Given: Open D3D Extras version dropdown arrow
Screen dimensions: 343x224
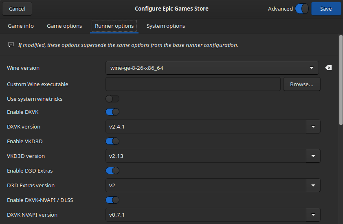Looking at the screenshot, I should 313,185.
